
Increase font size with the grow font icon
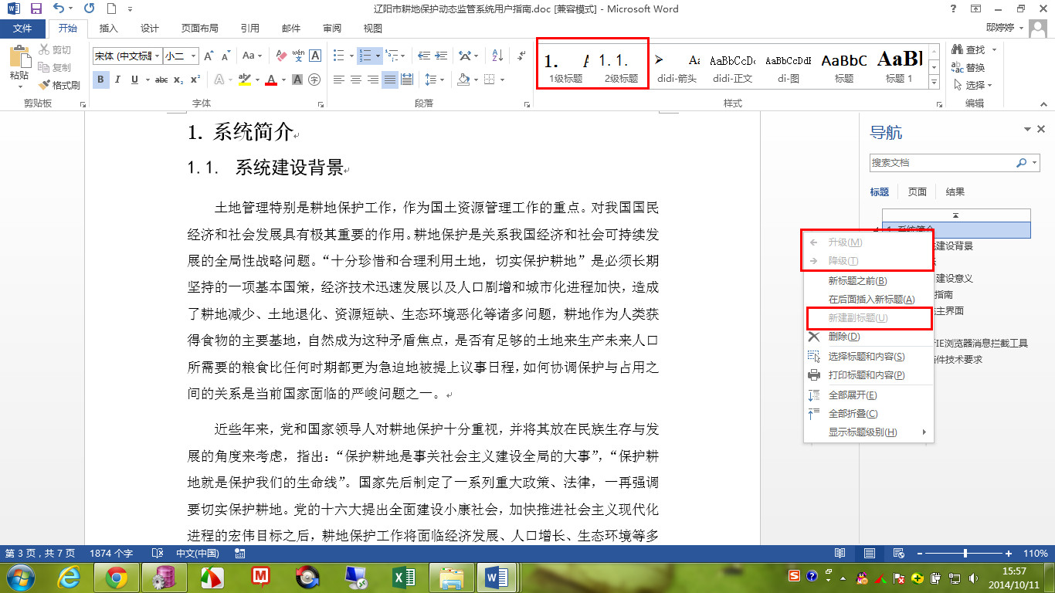209,56
